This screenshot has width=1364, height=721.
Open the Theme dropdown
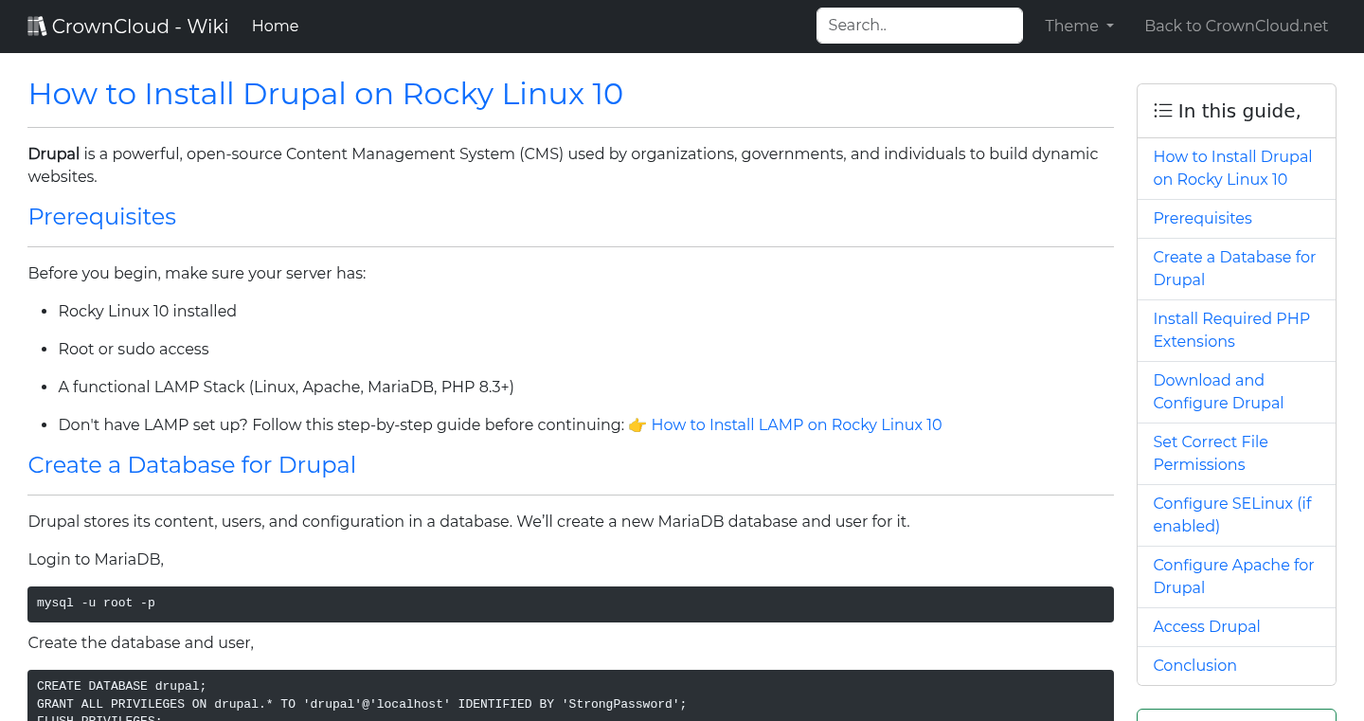tap(1078, 26)
